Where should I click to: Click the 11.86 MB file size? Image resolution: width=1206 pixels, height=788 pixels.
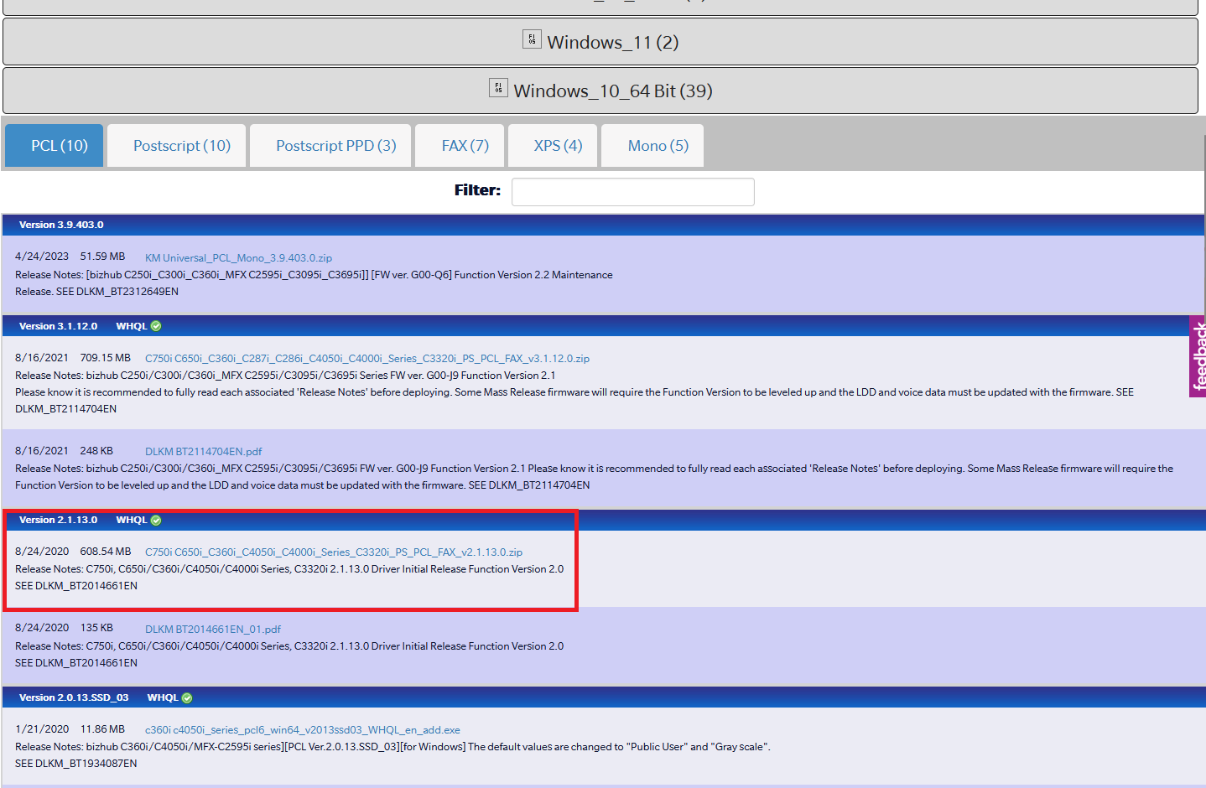click(x=102, y=728)
